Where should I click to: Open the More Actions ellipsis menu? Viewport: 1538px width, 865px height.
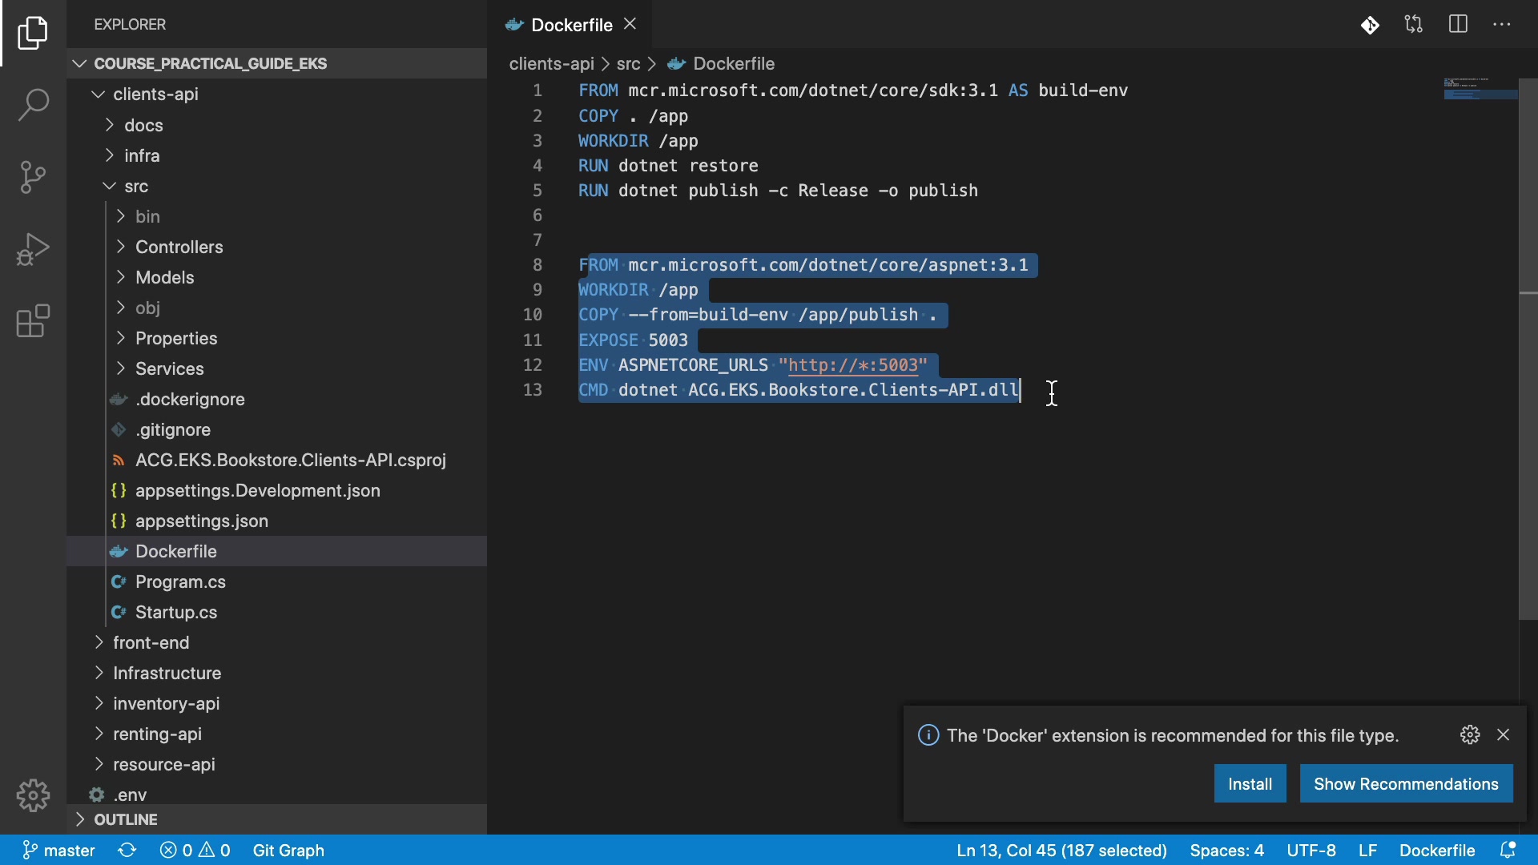coord(1502,25)
